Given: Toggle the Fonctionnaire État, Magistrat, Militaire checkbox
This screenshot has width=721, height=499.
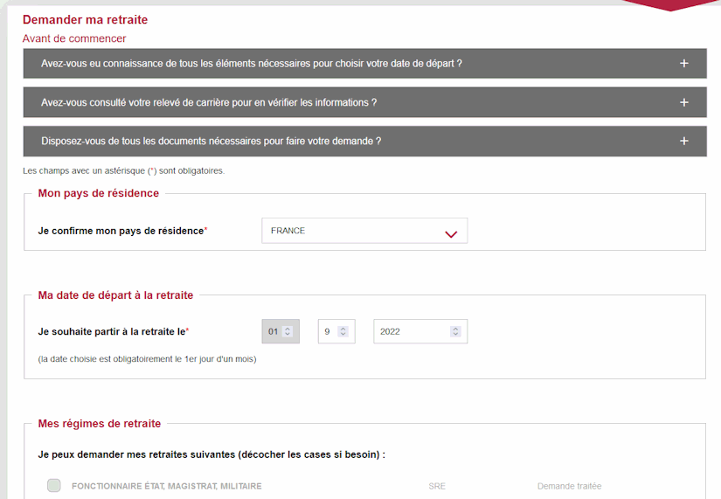Looking at the screenshot, I should [x=54, y=486].
